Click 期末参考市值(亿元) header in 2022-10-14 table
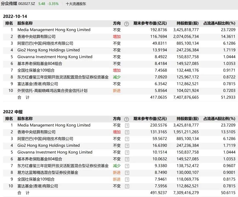The width and height of the screenshot is (238, 197). [150, 23]
